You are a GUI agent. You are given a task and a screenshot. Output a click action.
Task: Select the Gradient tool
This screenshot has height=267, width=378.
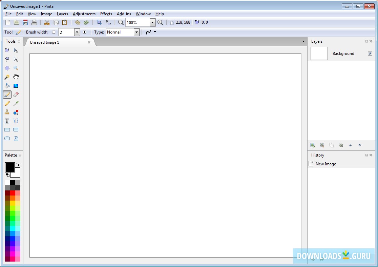(16, 86)
